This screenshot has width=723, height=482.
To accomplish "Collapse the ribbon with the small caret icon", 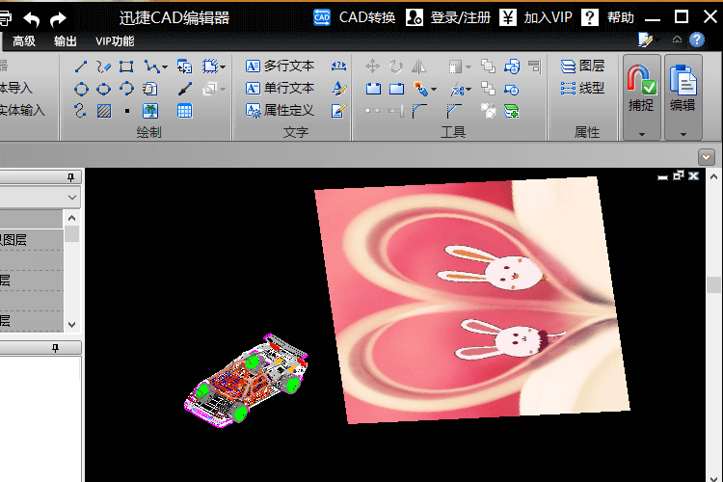I will [677, 40].
